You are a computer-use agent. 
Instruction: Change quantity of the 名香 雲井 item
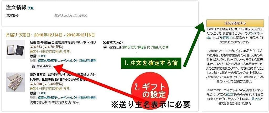43,56
